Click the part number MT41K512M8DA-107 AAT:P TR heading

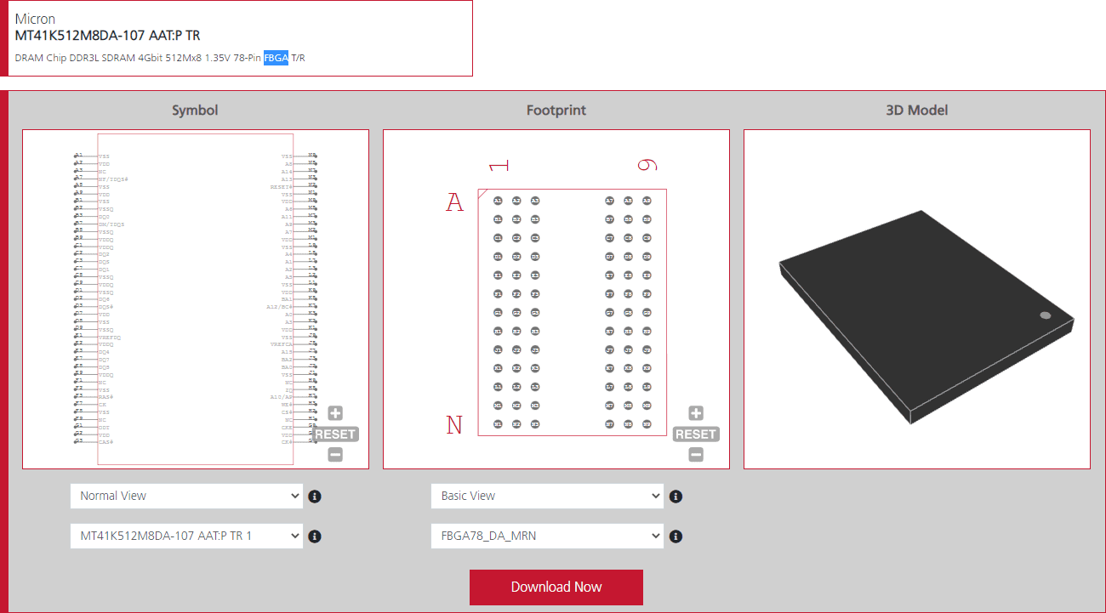(108, 36)
